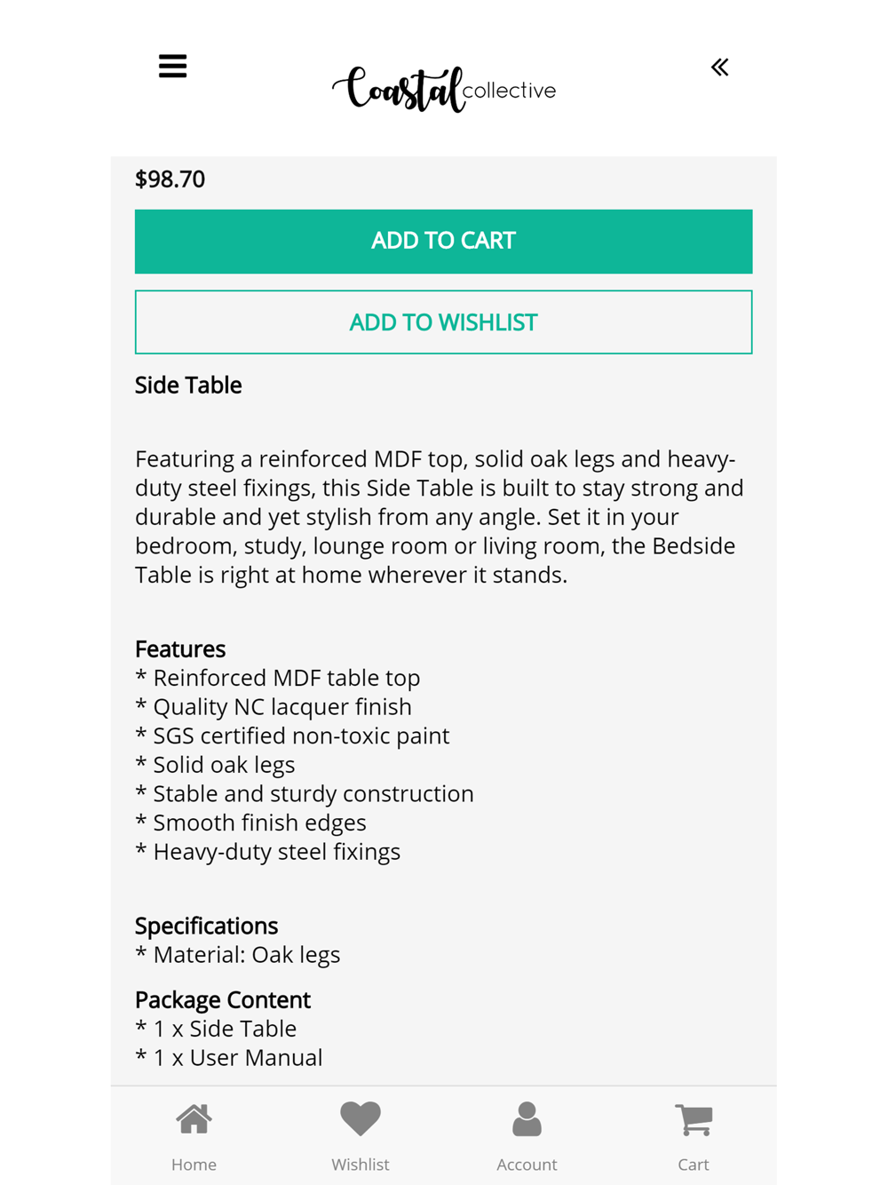
Task: Open the hamburger menu
Action: pyautogui.click(x=172, y=67)
